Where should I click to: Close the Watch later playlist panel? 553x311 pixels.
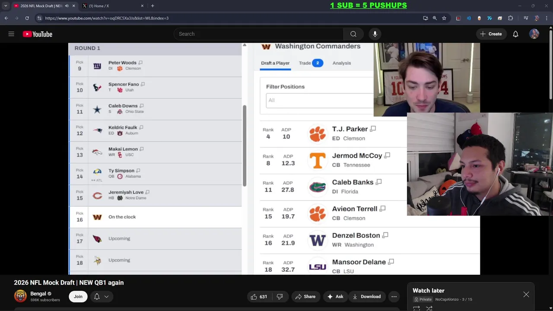[526, 295]
